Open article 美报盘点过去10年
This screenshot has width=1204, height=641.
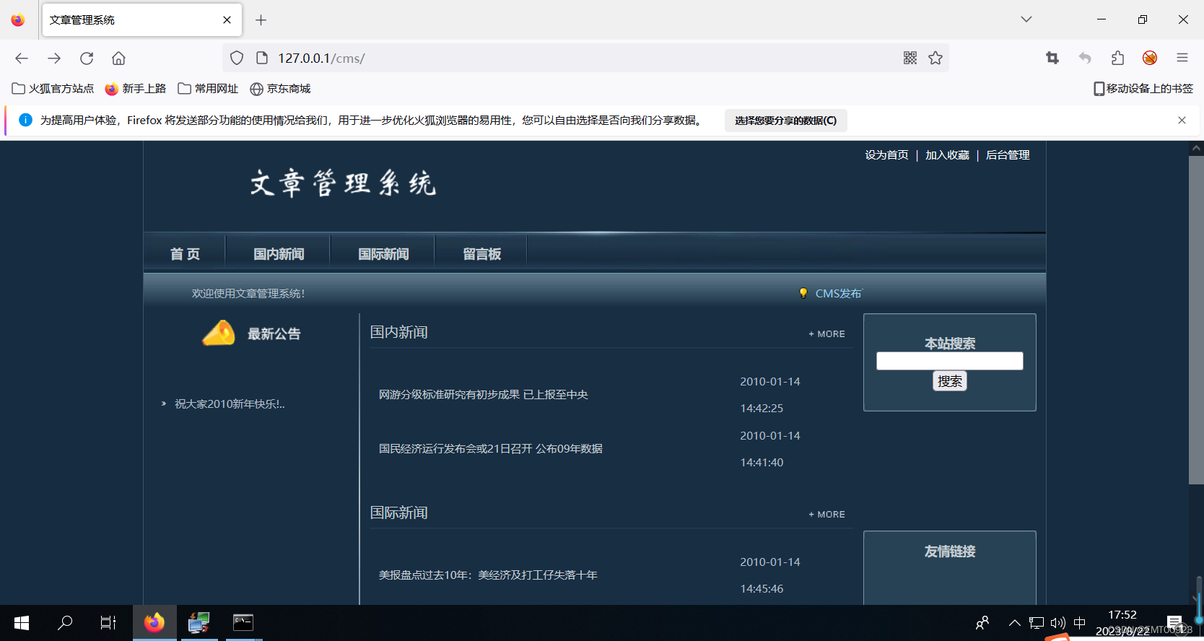[488, 575]
